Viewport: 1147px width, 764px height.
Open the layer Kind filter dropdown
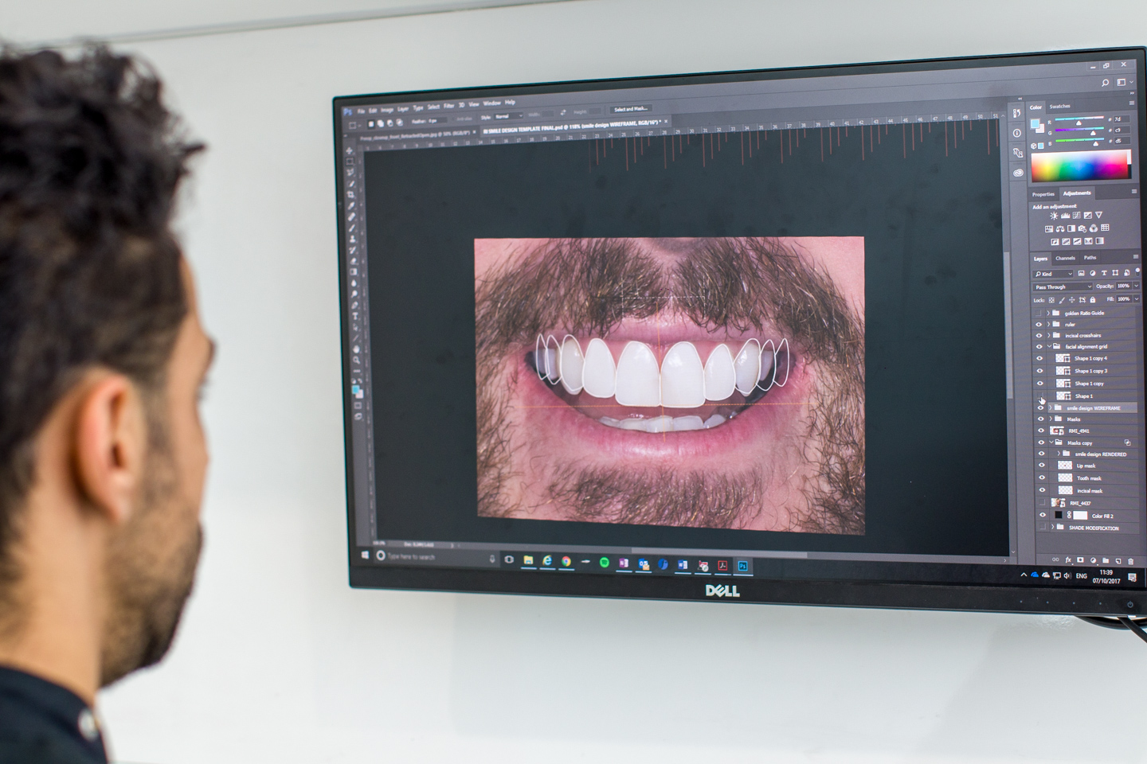click(1054, 274)
